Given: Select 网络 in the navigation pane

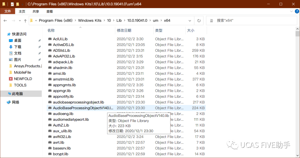Looking at the screenshot, I should [x=16, y=102].
